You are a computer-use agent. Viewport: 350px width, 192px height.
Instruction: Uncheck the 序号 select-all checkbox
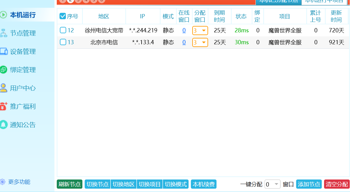[x=63, y=16]
